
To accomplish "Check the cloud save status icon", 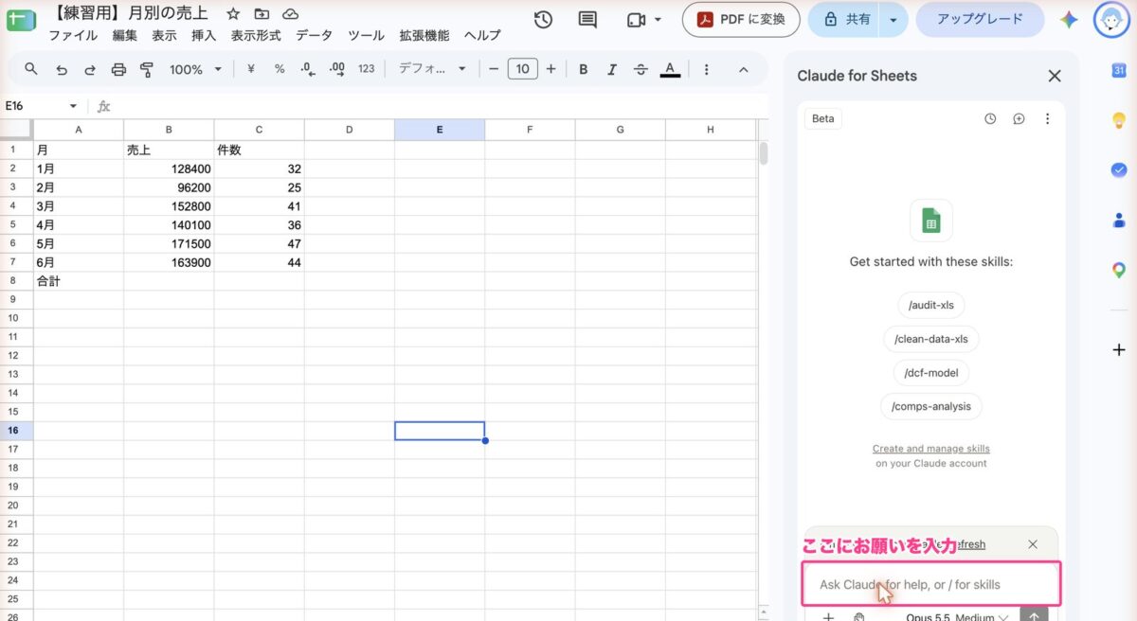I will [291, 14].
